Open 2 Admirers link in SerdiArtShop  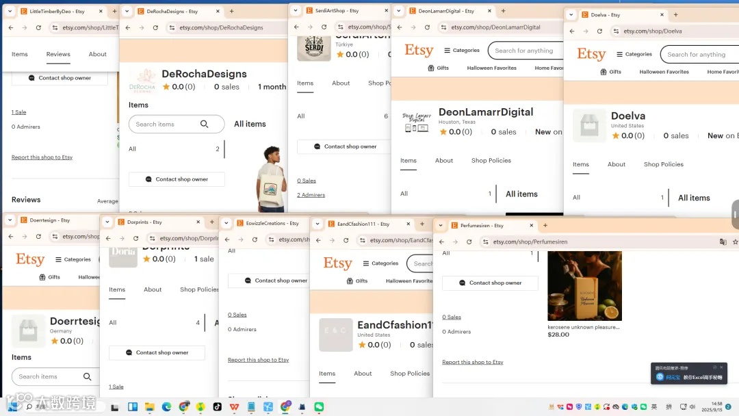click(311, 195)
